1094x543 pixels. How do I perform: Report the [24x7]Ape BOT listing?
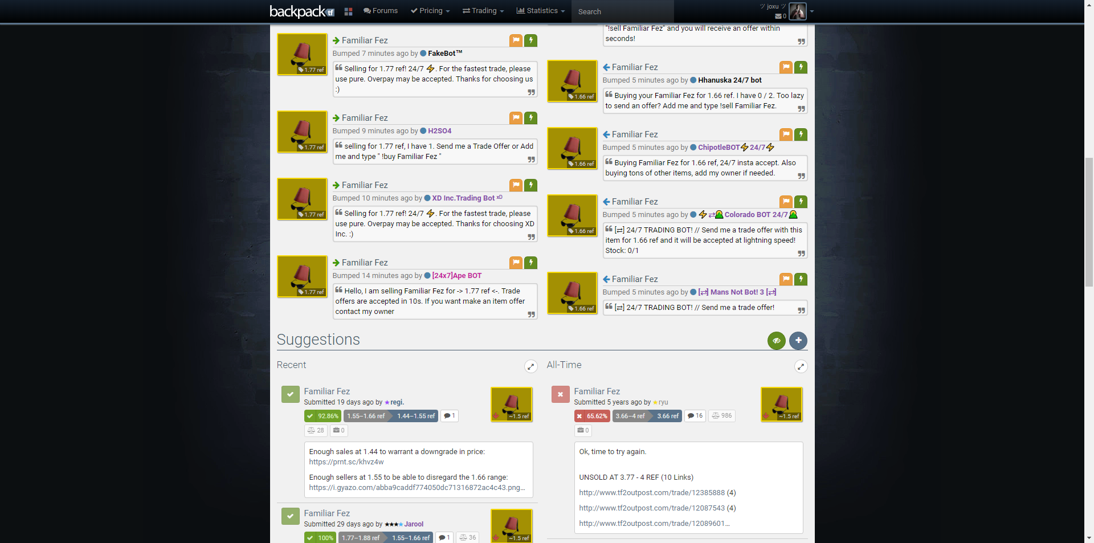[x=516, y=263]
